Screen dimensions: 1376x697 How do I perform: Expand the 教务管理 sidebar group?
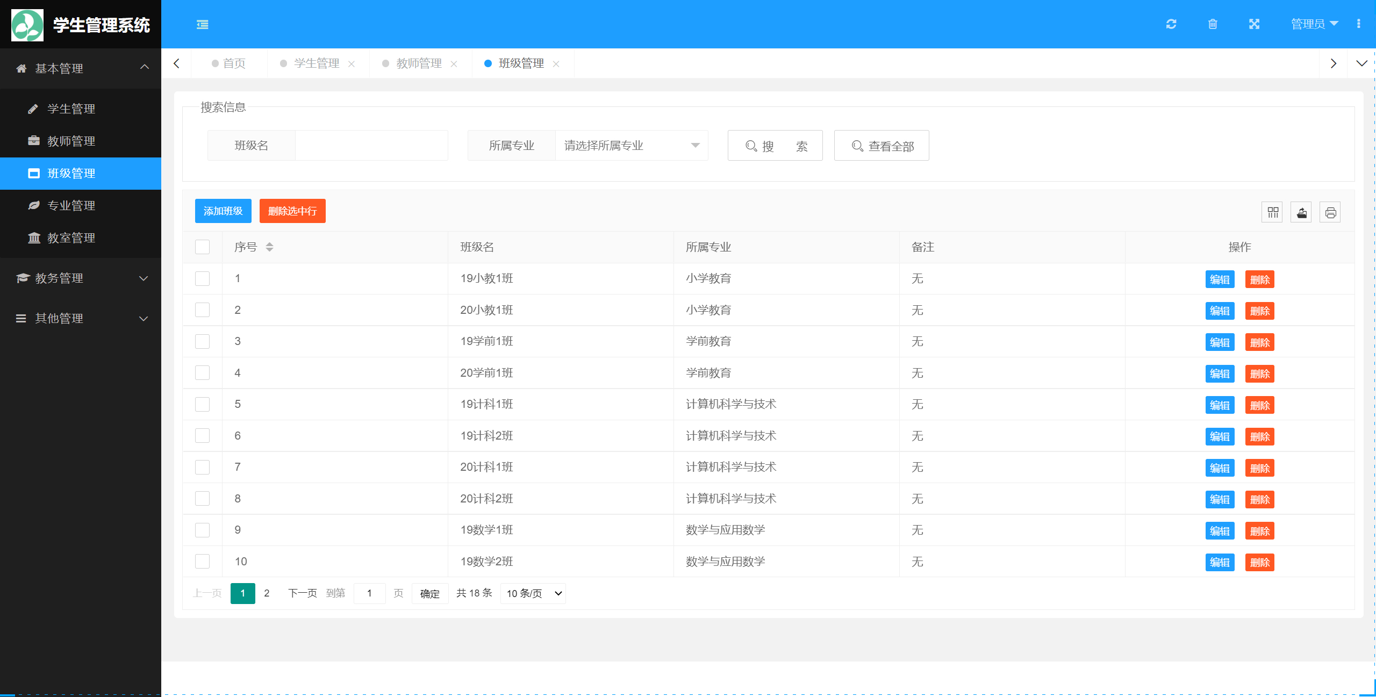(81, 278)
